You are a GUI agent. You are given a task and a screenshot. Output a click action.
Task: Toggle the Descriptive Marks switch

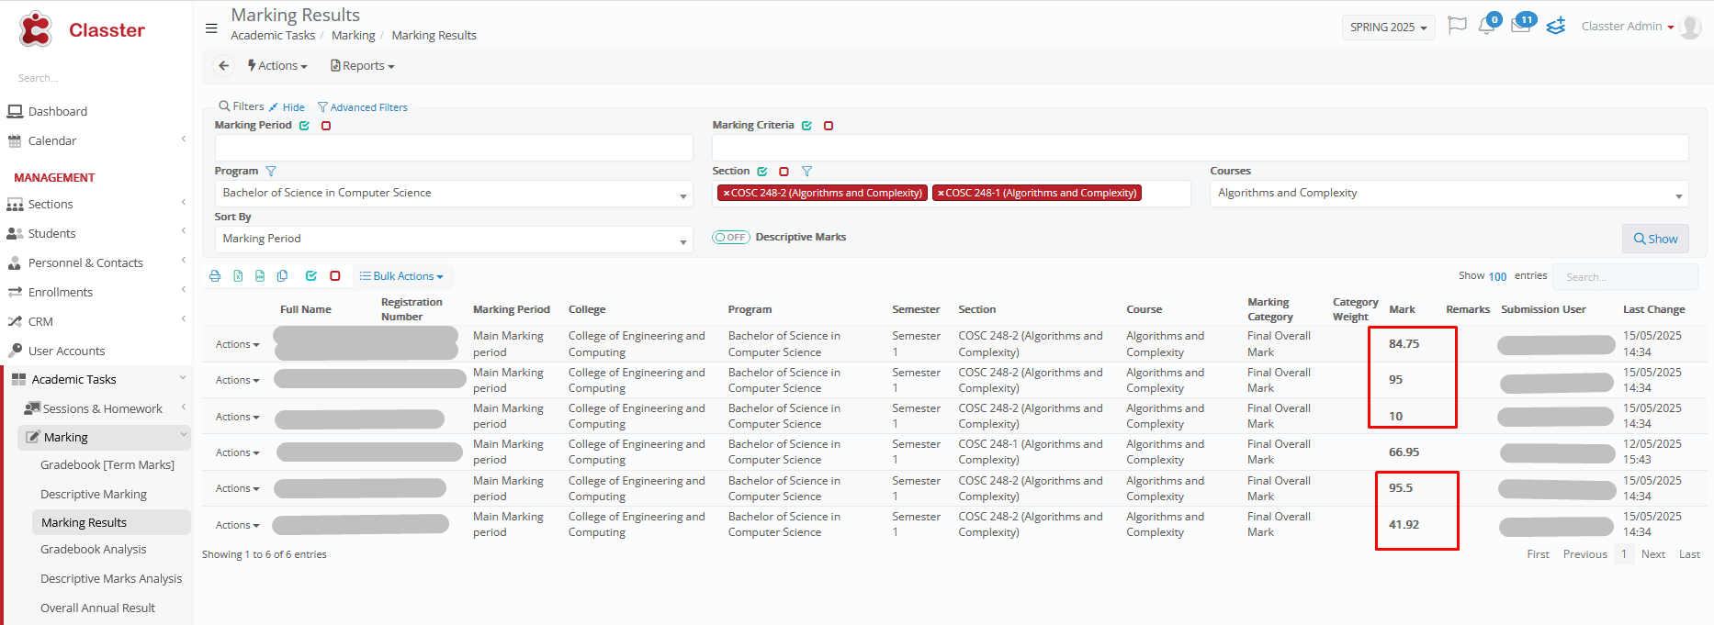pos(731,238)
